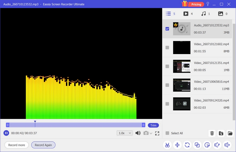236x152 pixels.
Task: Uncheck Audio_260710123532.mp3 checkbox
Action: 167,29
